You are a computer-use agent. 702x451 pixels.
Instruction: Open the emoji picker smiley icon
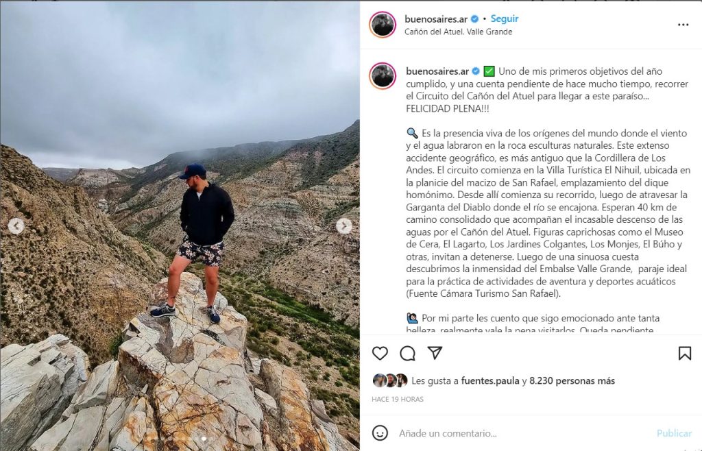[x=380, y=433]
